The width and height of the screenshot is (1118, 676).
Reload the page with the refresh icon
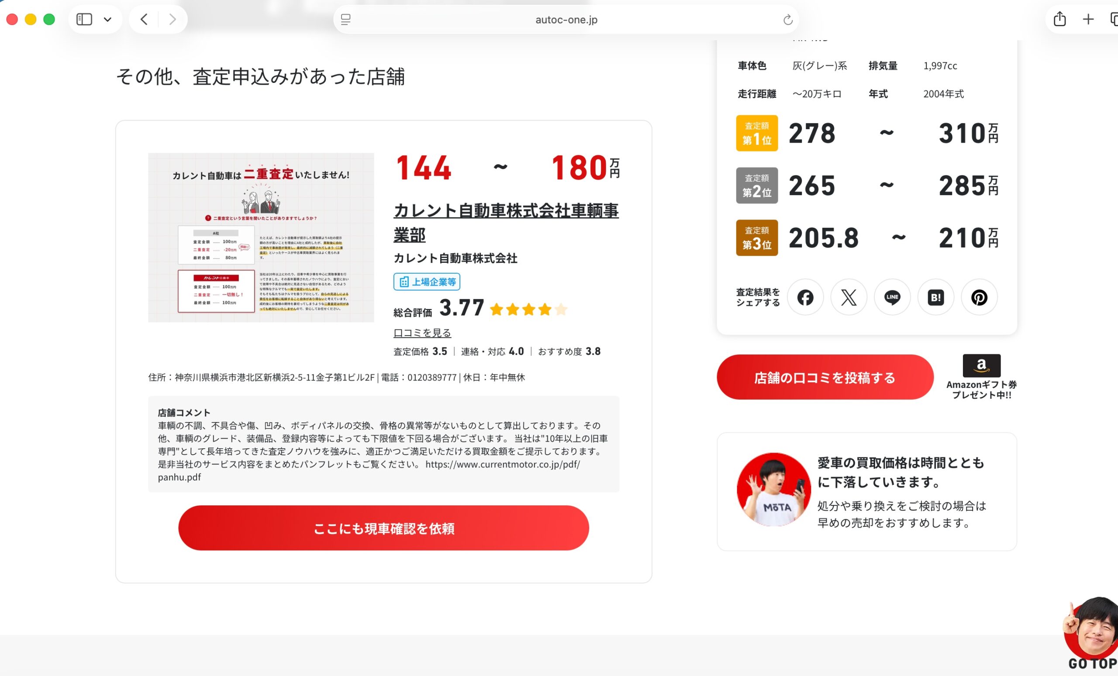tap(788, 20)
